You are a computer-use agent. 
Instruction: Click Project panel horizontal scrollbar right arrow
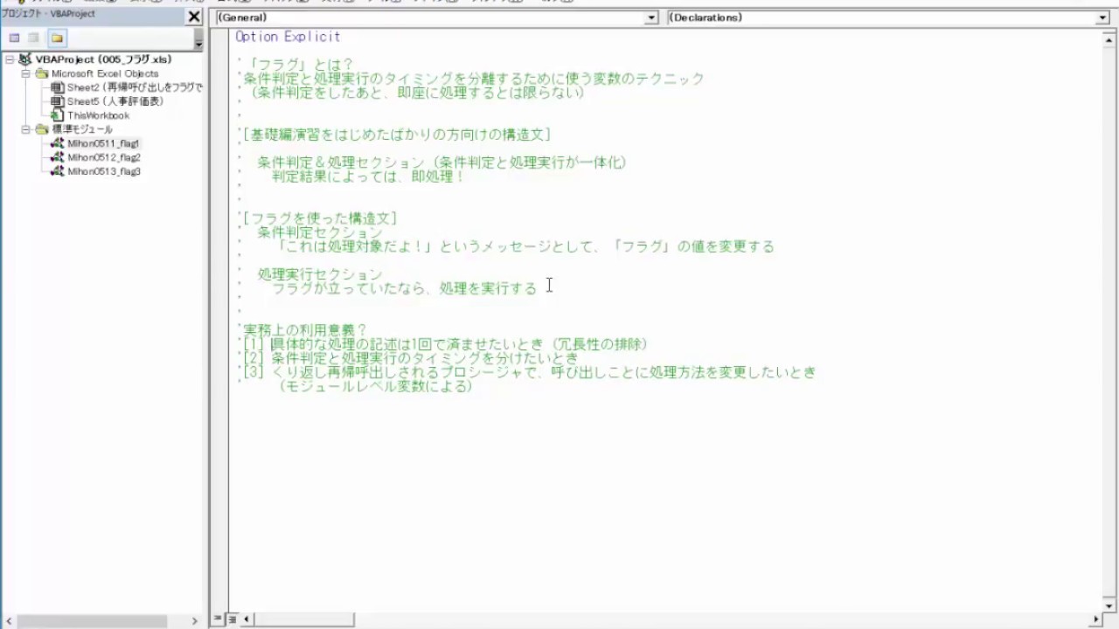pyautogui.click(x=194, y=621)
